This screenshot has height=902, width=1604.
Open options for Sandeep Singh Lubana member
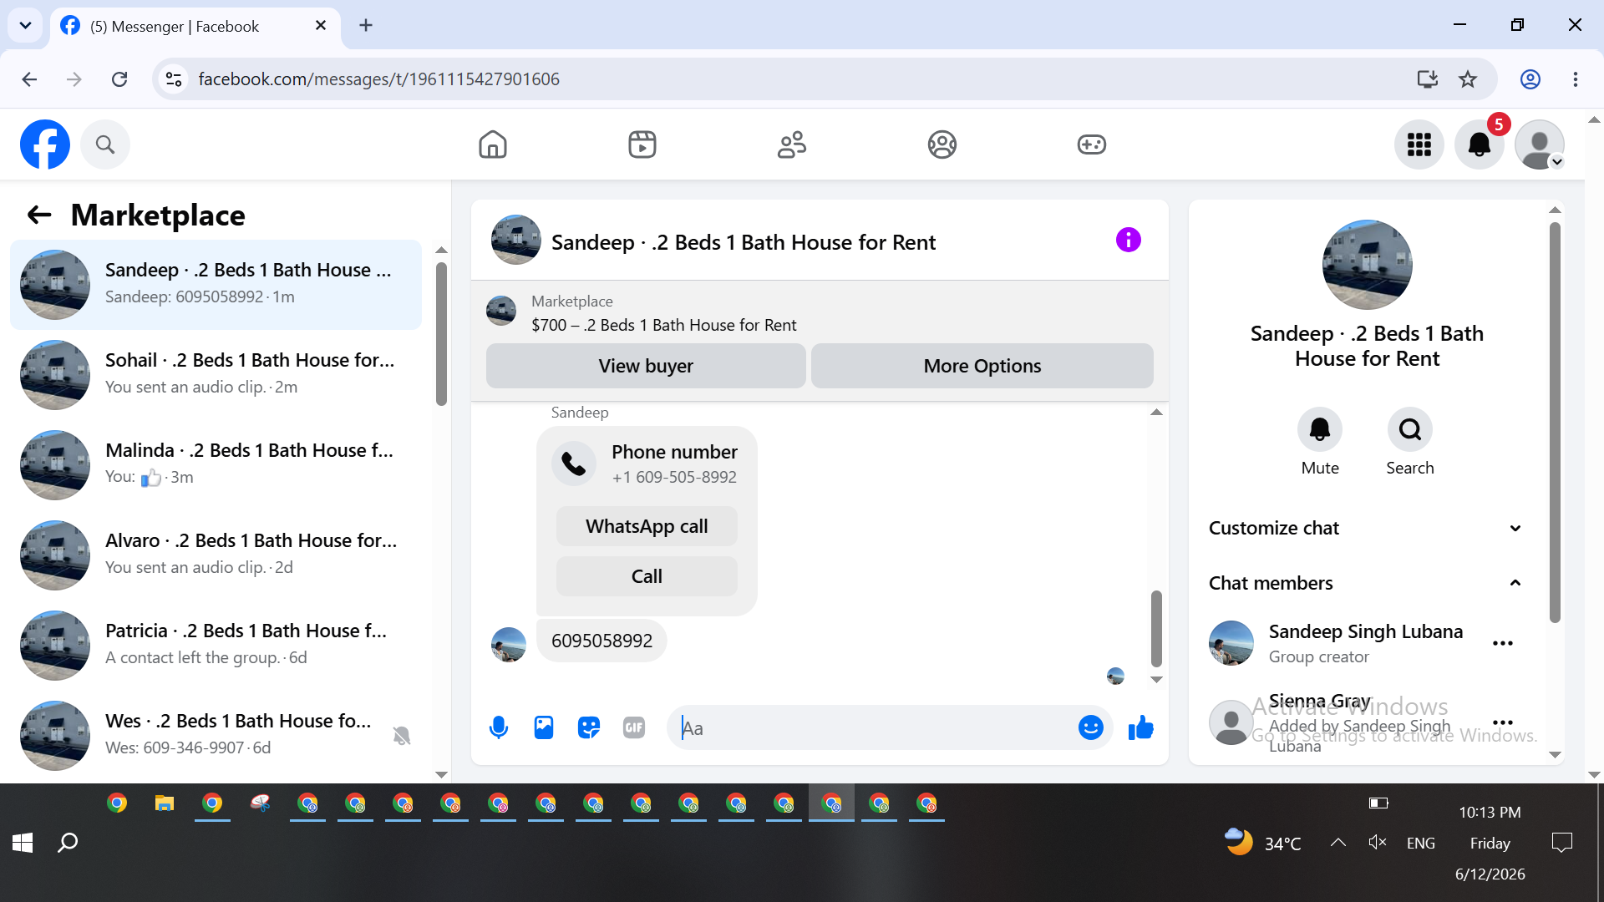[1503, 643]
